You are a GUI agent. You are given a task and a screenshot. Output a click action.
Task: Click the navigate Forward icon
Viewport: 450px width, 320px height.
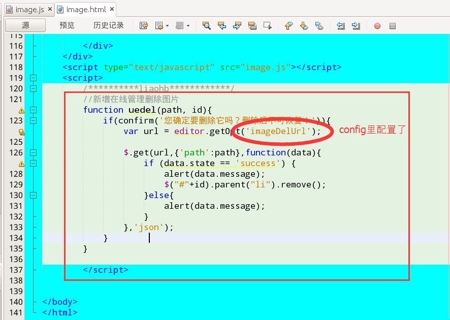click(179, 26)
